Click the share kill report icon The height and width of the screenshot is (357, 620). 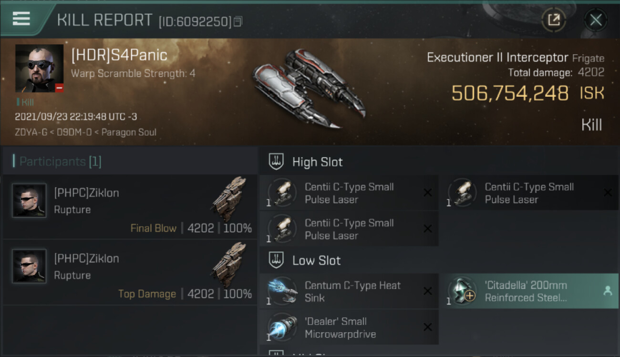click(554, 20)
